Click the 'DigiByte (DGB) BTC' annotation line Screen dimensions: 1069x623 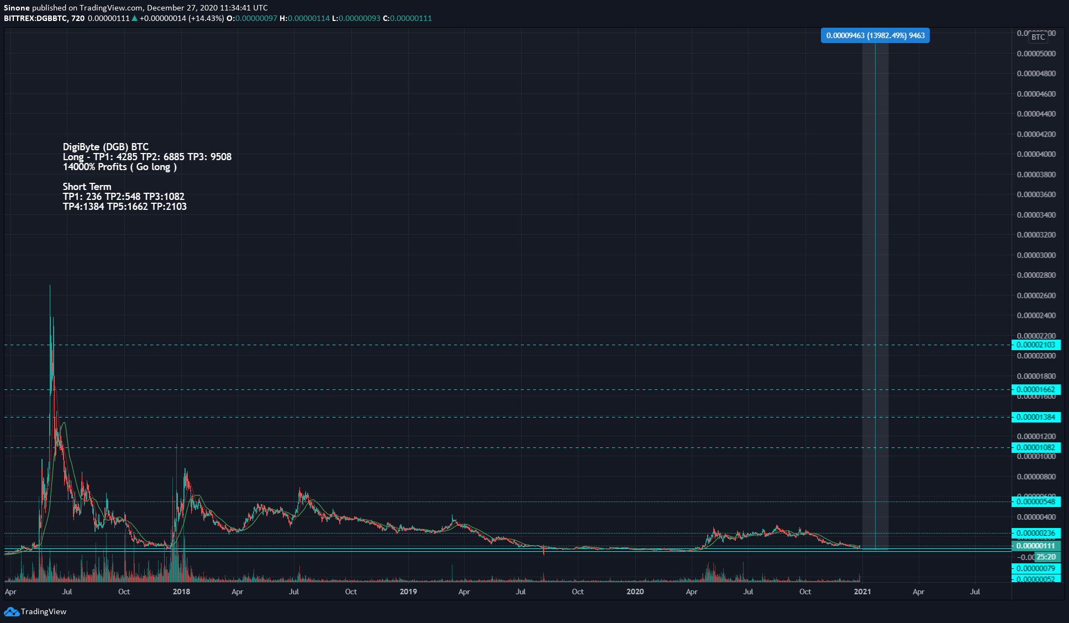(106, 147)
